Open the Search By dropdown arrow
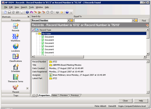The height and width of the screenshot is (109, 151). click(x=69, y=20)
